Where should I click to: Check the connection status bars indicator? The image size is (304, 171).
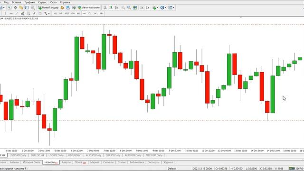click(x=292, y=168)
